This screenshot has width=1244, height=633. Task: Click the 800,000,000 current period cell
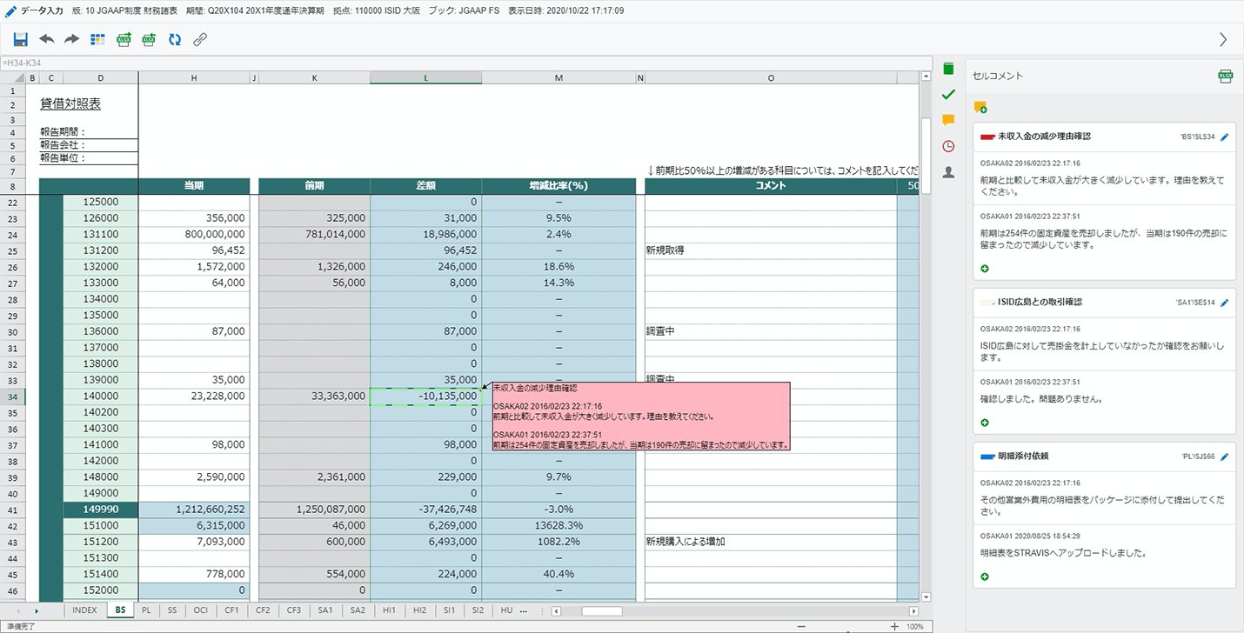tap(194, 234)
